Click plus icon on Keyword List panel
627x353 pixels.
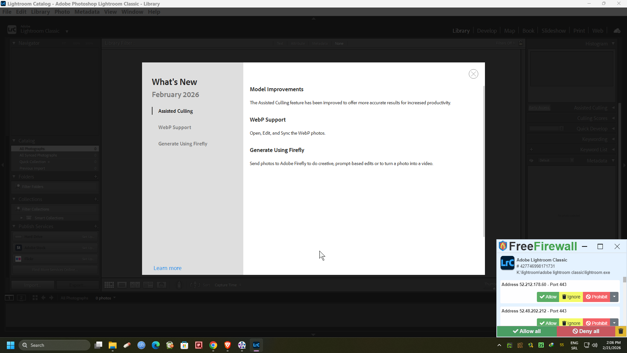tap(531, 150)
